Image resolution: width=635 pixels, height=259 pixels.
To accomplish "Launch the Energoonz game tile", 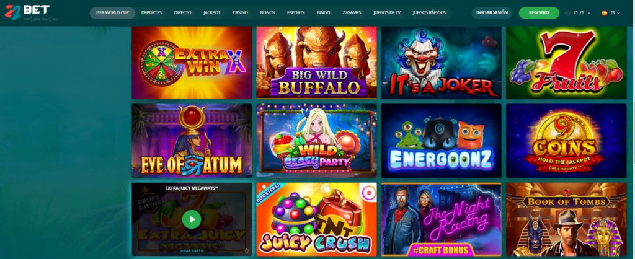I will click(x=441, y=141).
